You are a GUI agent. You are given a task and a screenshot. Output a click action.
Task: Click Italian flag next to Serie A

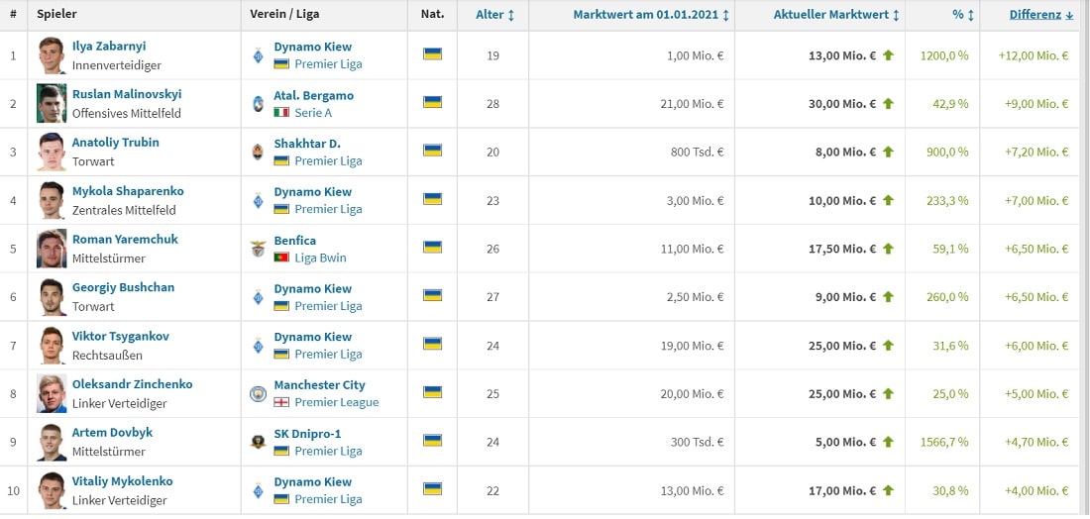[x=281, y=113]
